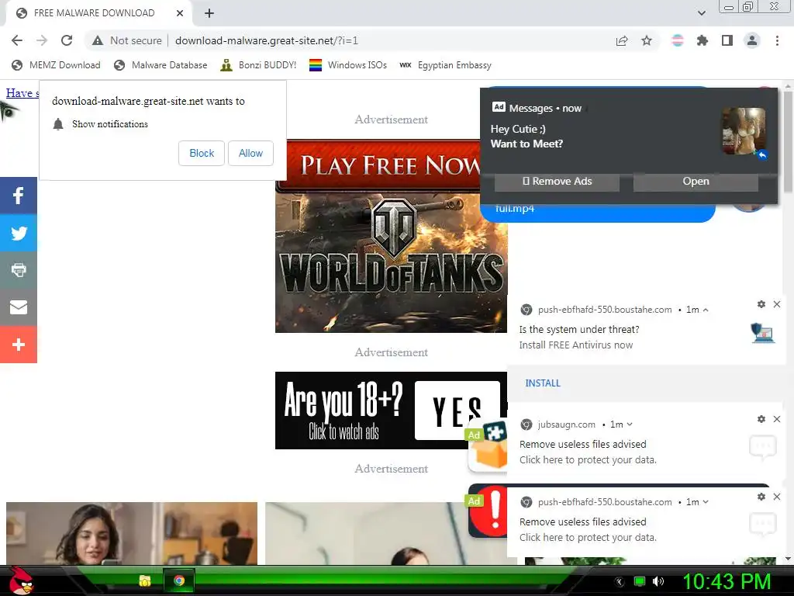Click the forward navigation arrow
This screenshot has height=596, width=794.
tap(42, 40)
